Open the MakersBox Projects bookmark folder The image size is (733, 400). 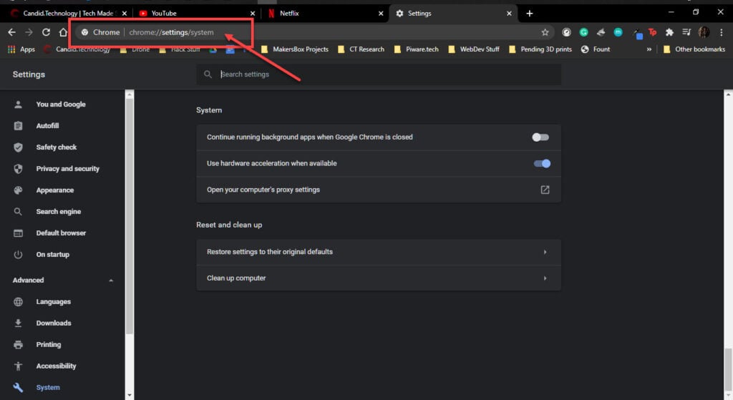point(294,49)
